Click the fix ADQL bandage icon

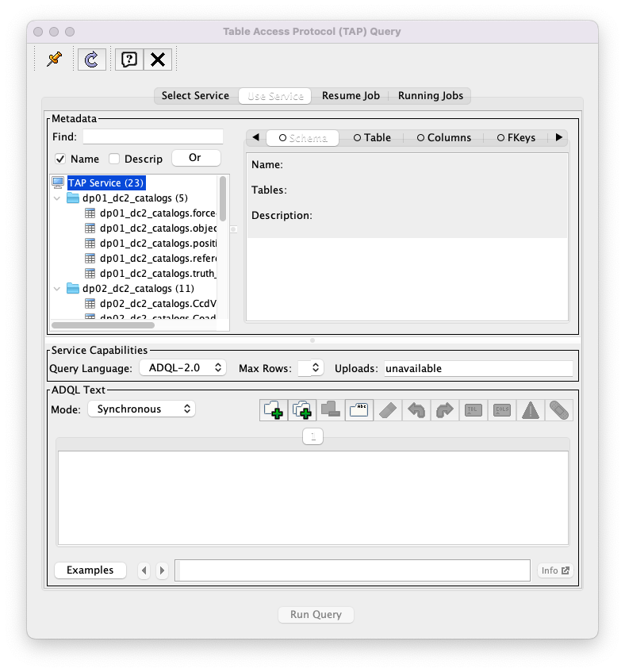[559, 410]
